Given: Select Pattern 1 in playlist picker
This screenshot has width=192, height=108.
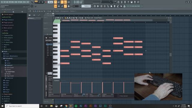Looking at the screenshot, I should coord(34,18).
